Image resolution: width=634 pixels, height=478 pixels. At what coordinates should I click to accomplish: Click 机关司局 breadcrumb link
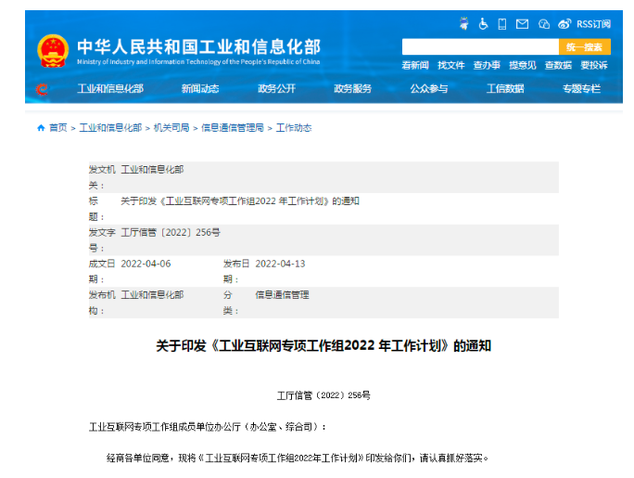(x=171, y=128)
